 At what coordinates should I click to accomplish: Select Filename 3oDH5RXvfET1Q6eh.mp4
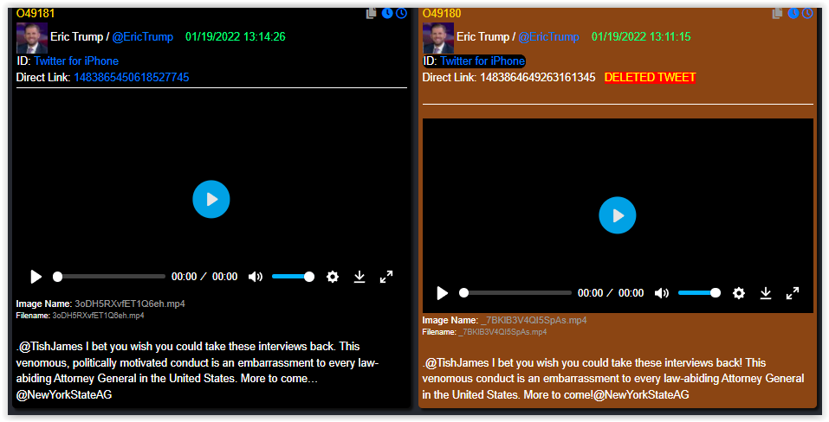pos(99,316)
